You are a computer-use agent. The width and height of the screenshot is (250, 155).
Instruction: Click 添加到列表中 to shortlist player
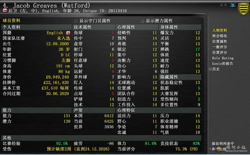point(223,144)
